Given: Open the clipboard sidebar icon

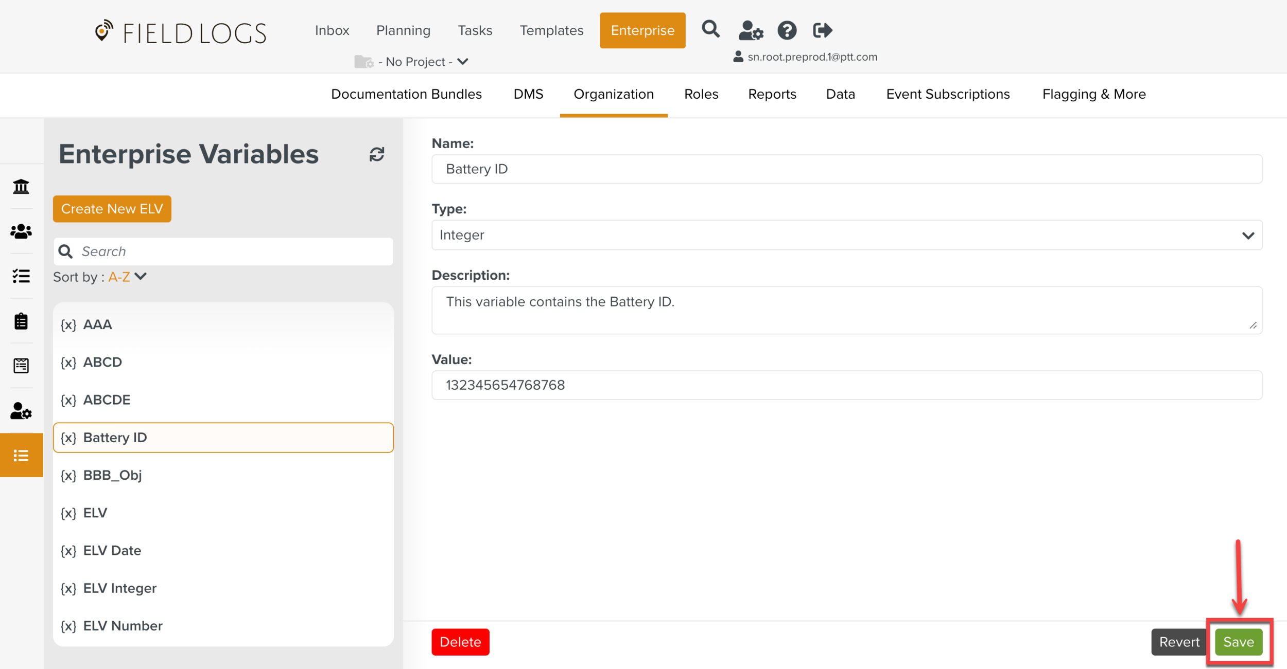Looking at the screenshot, I should coord(21,321).
